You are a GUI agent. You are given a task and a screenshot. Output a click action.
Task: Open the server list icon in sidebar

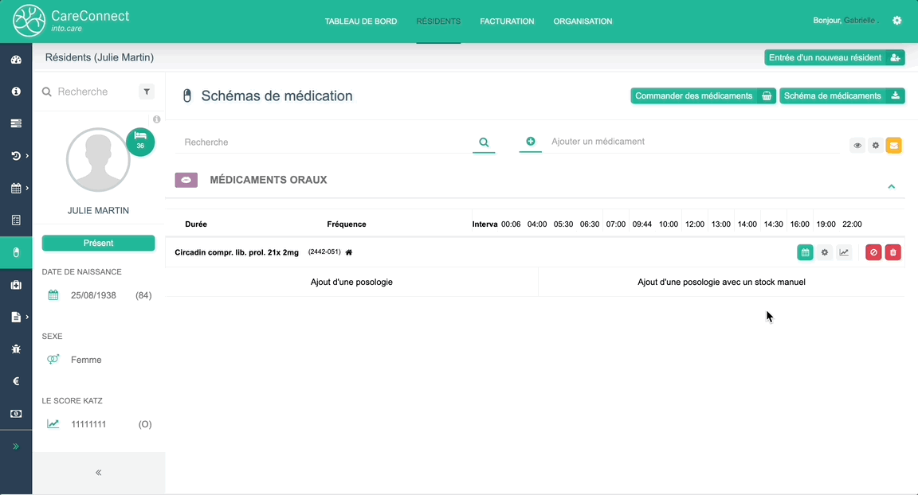pos(16,124)
